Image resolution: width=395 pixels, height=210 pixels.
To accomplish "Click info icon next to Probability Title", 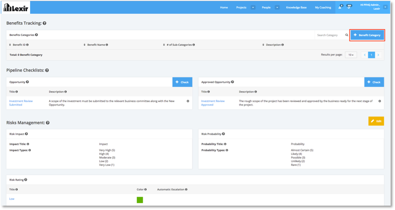I will (x=225, y=144).
